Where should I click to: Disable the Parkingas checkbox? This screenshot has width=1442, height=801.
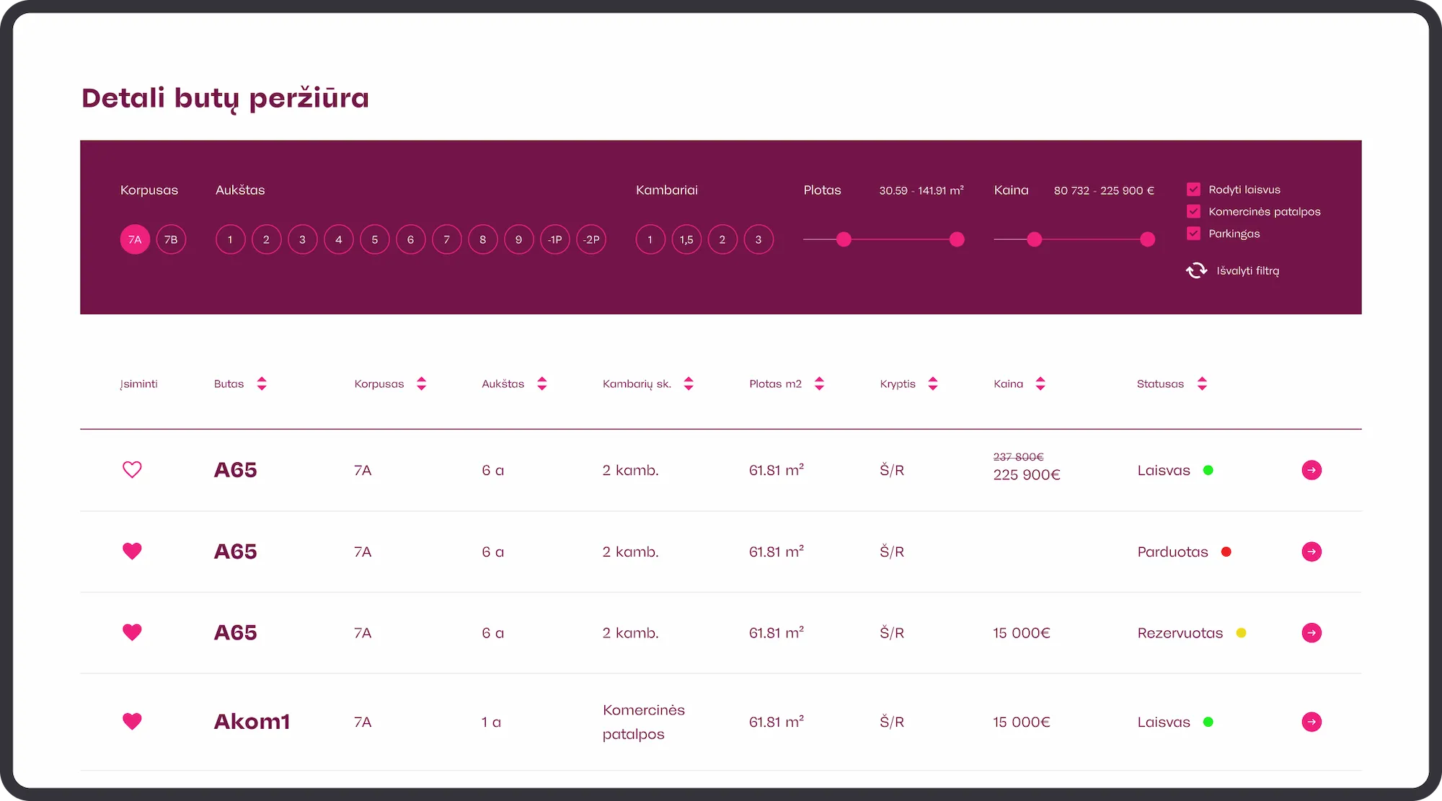tap(1193, 234)
